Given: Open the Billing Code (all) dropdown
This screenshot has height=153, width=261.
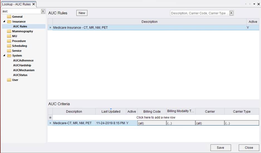Looking at the screenshot, I should 152,123.
